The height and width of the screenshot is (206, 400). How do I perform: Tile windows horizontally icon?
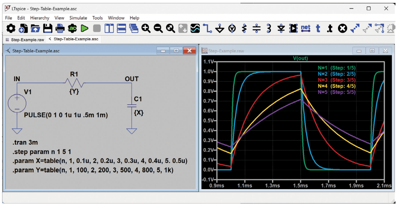coord(121,28)
